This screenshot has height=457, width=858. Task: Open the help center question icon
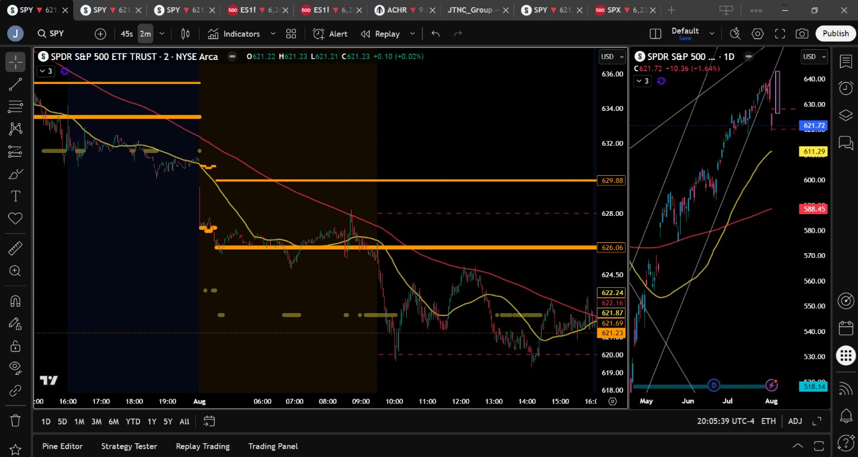coord(845,443)
